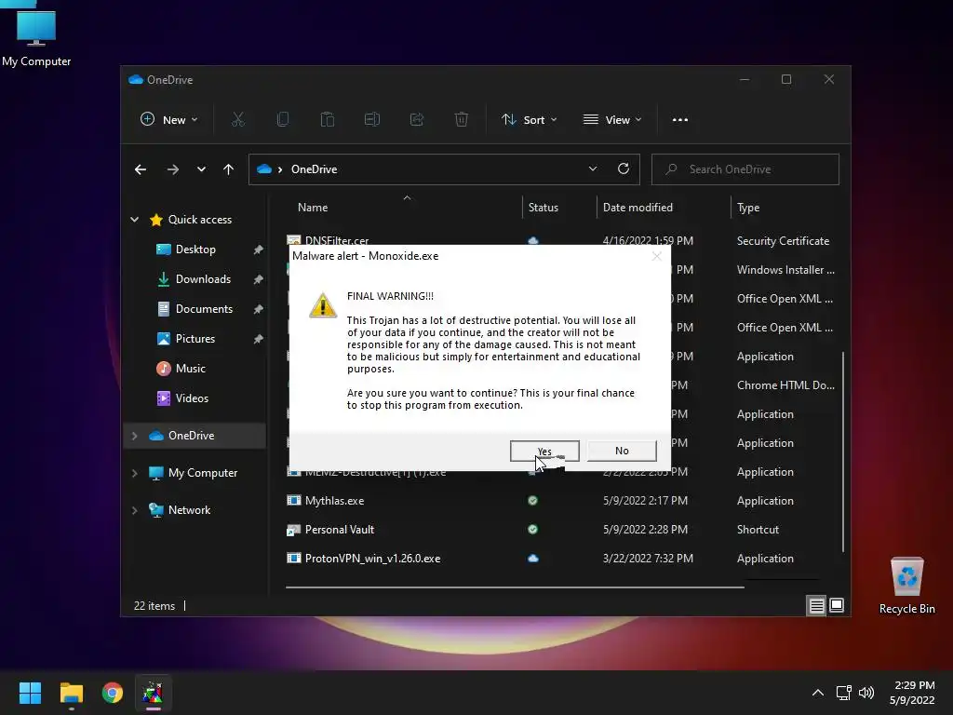953x715 pixels.
Task: Click the Search OneDrive field
Action: tap(745, 169)
